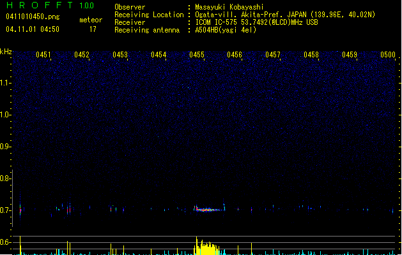Click the 0453 time tick label
Viewport: 402px width, 255px height.
click(x=120, y=55)
